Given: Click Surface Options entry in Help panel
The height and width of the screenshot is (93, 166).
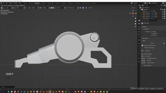Looking at the screenshot, I should pos(150,63).
